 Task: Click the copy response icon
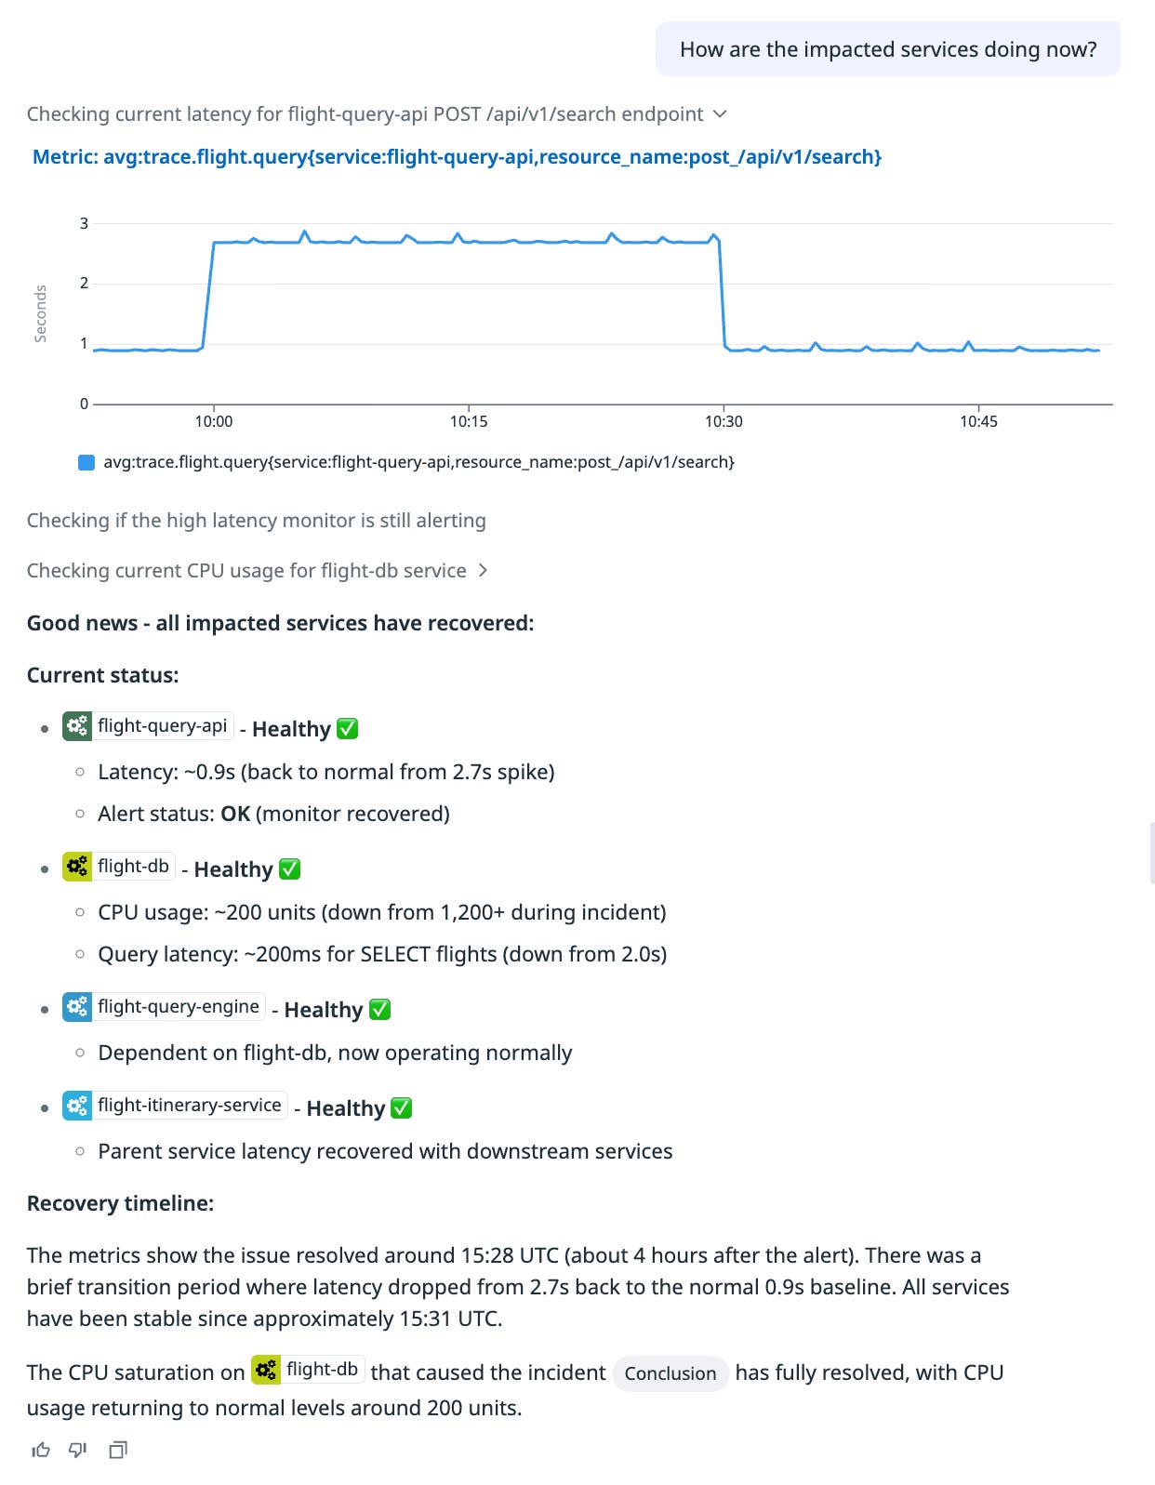point(115,1448)
